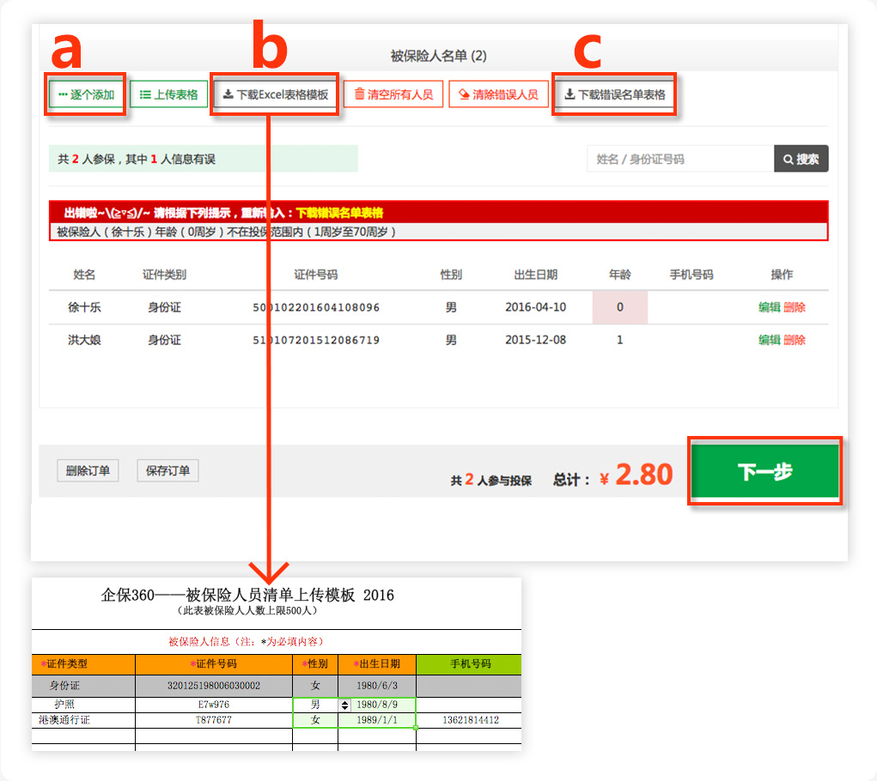
Task: Click the 保存订单 save order button
Action: pyautogui.click(x=167, y=470)
